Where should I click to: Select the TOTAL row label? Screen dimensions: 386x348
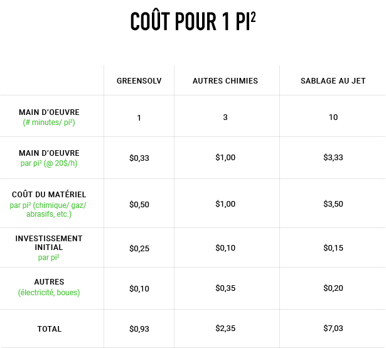tap(49, 329)
